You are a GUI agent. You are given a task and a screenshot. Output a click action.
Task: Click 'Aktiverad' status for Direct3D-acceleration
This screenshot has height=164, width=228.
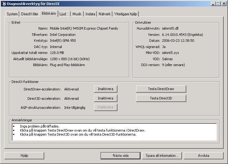click(x=71, y=99)
